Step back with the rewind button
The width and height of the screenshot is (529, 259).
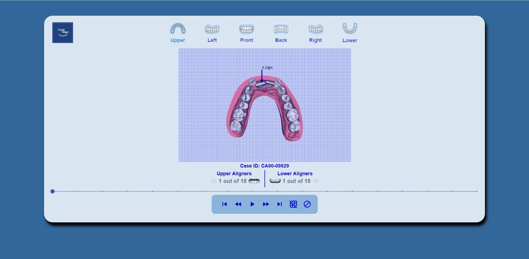pos(238,204)
